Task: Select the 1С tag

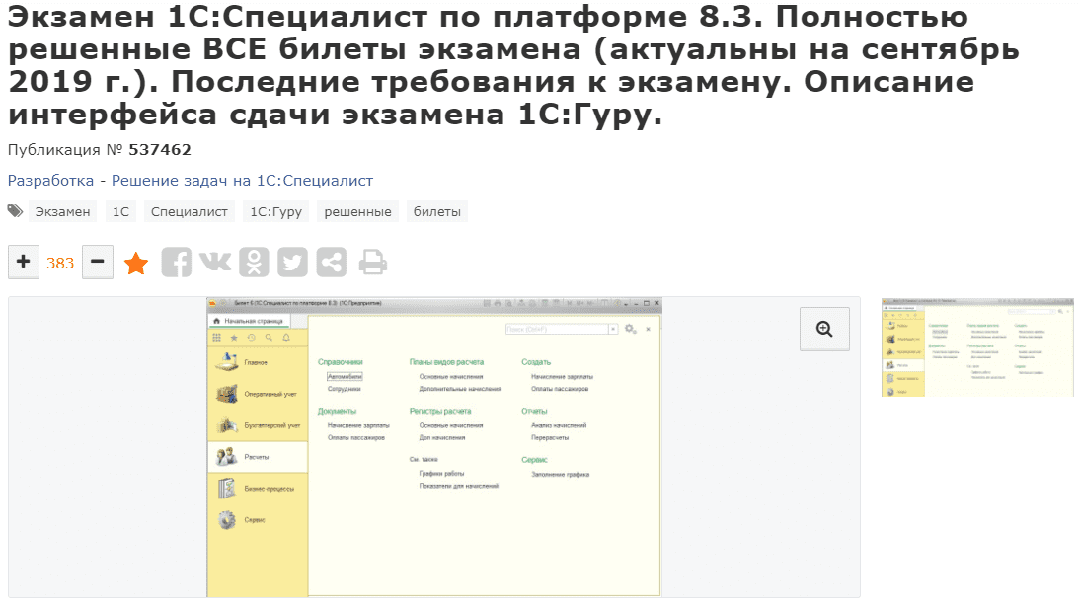Action: point(120,212)
